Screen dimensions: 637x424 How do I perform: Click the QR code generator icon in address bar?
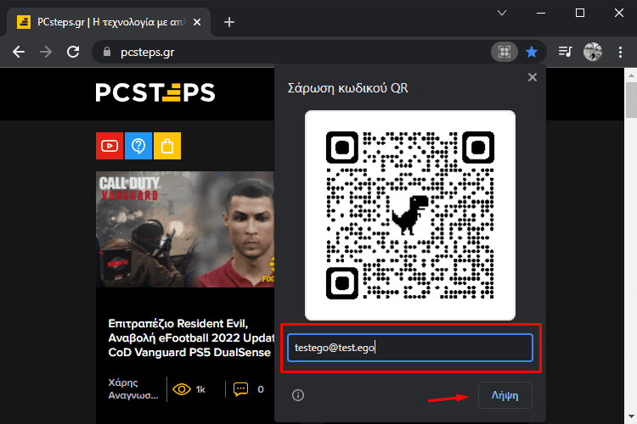point(505,52)
